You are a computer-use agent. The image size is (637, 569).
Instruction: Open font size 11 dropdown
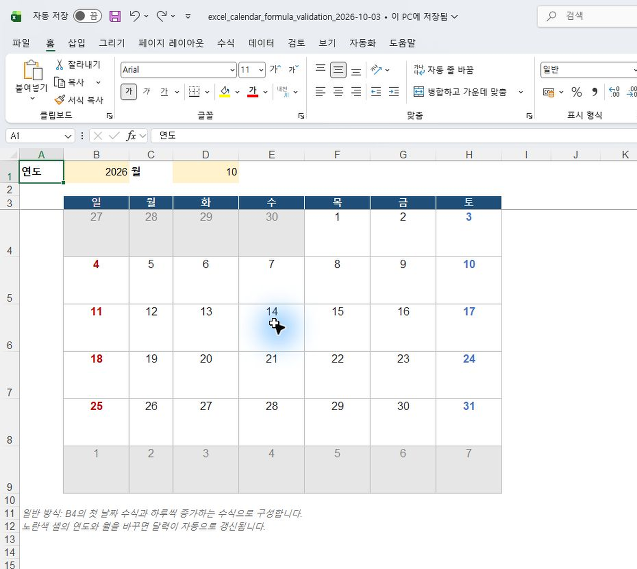[261, 70]
